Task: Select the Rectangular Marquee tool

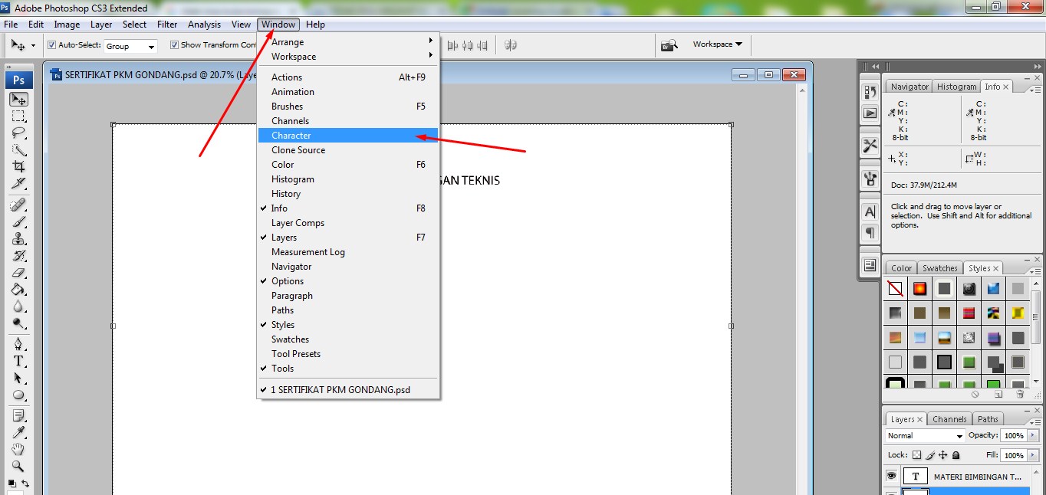Action: (x=18, y=116)
